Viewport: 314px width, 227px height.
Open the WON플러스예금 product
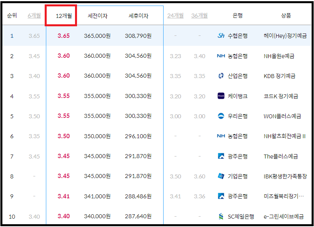click(x=282, y=116)
